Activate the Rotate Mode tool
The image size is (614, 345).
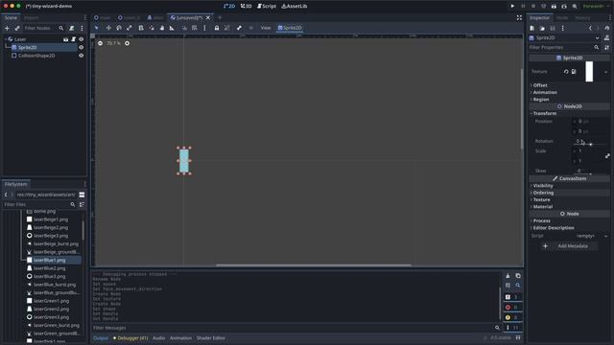(119, 28)
